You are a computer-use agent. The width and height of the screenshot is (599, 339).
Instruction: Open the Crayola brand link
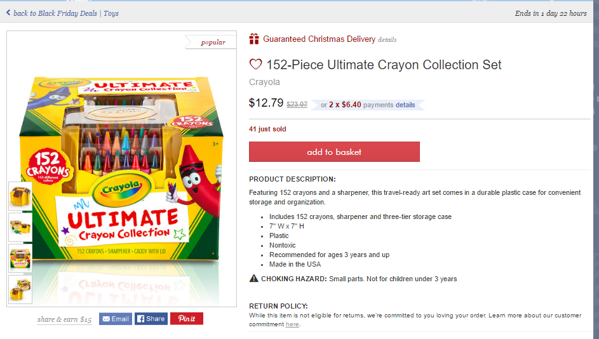click(264, 82)
